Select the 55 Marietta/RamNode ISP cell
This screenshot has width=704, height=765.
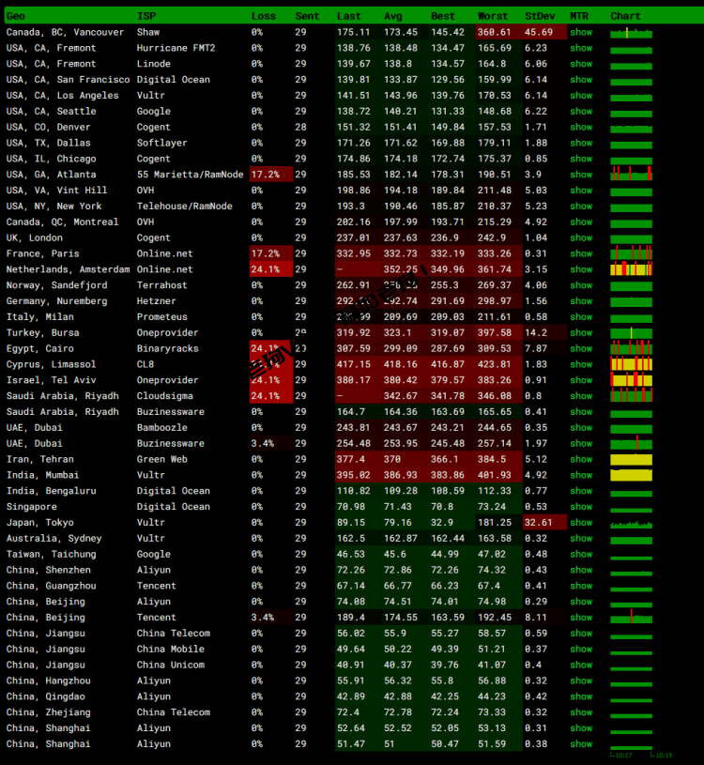tap(190, 175)
